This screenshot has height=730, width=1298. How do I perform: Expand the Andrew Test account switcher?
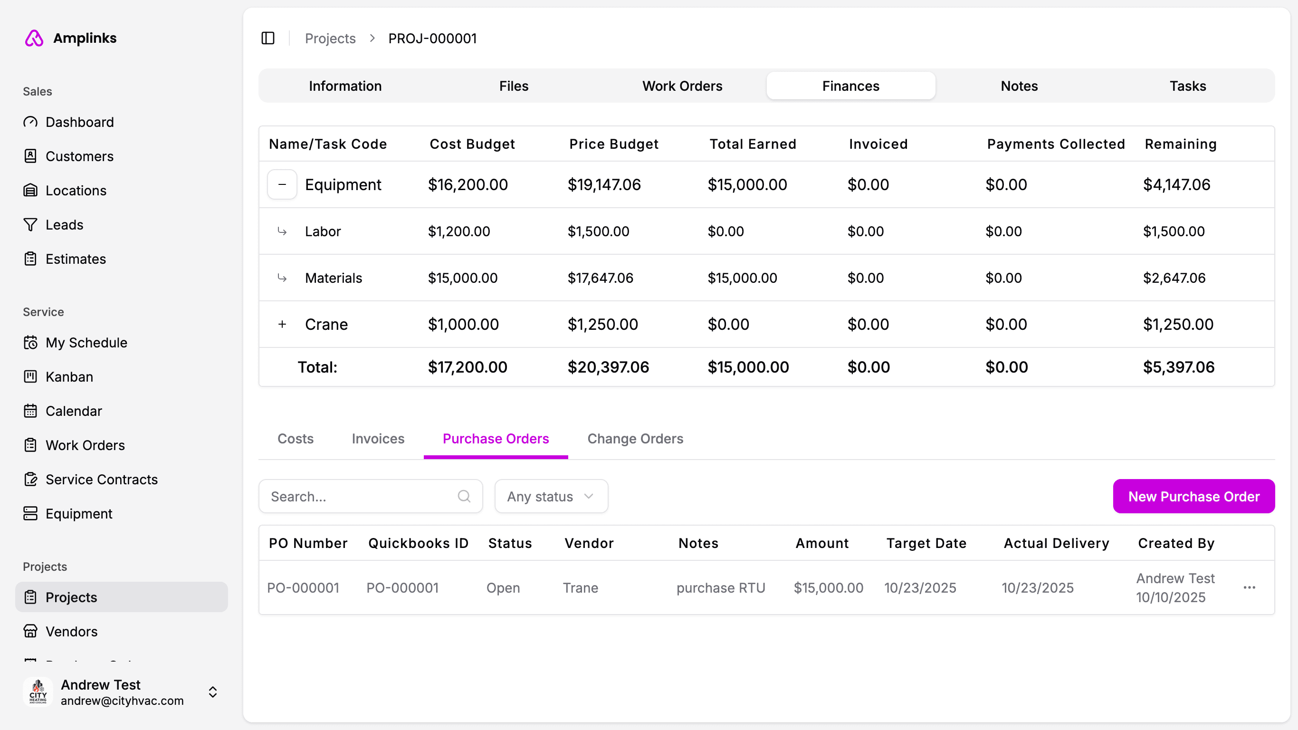click(x=213, y=692)
